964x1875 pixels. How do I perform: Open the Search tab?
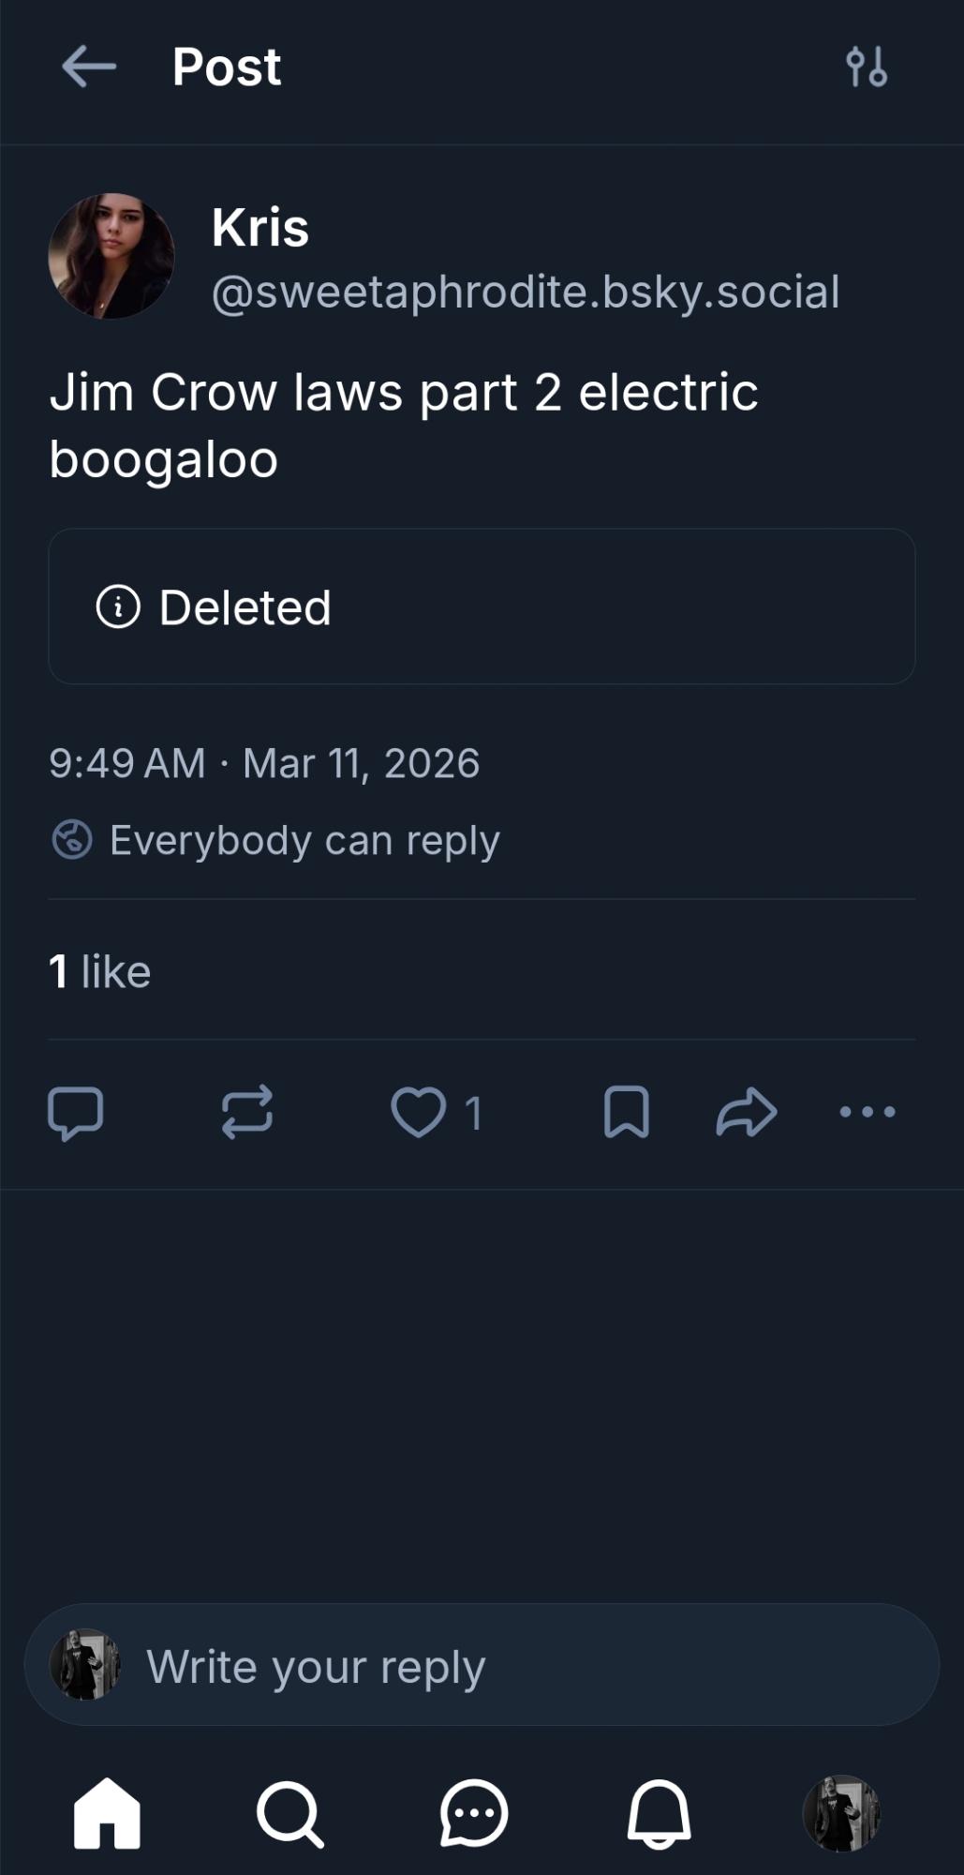tap(290, 1813)
